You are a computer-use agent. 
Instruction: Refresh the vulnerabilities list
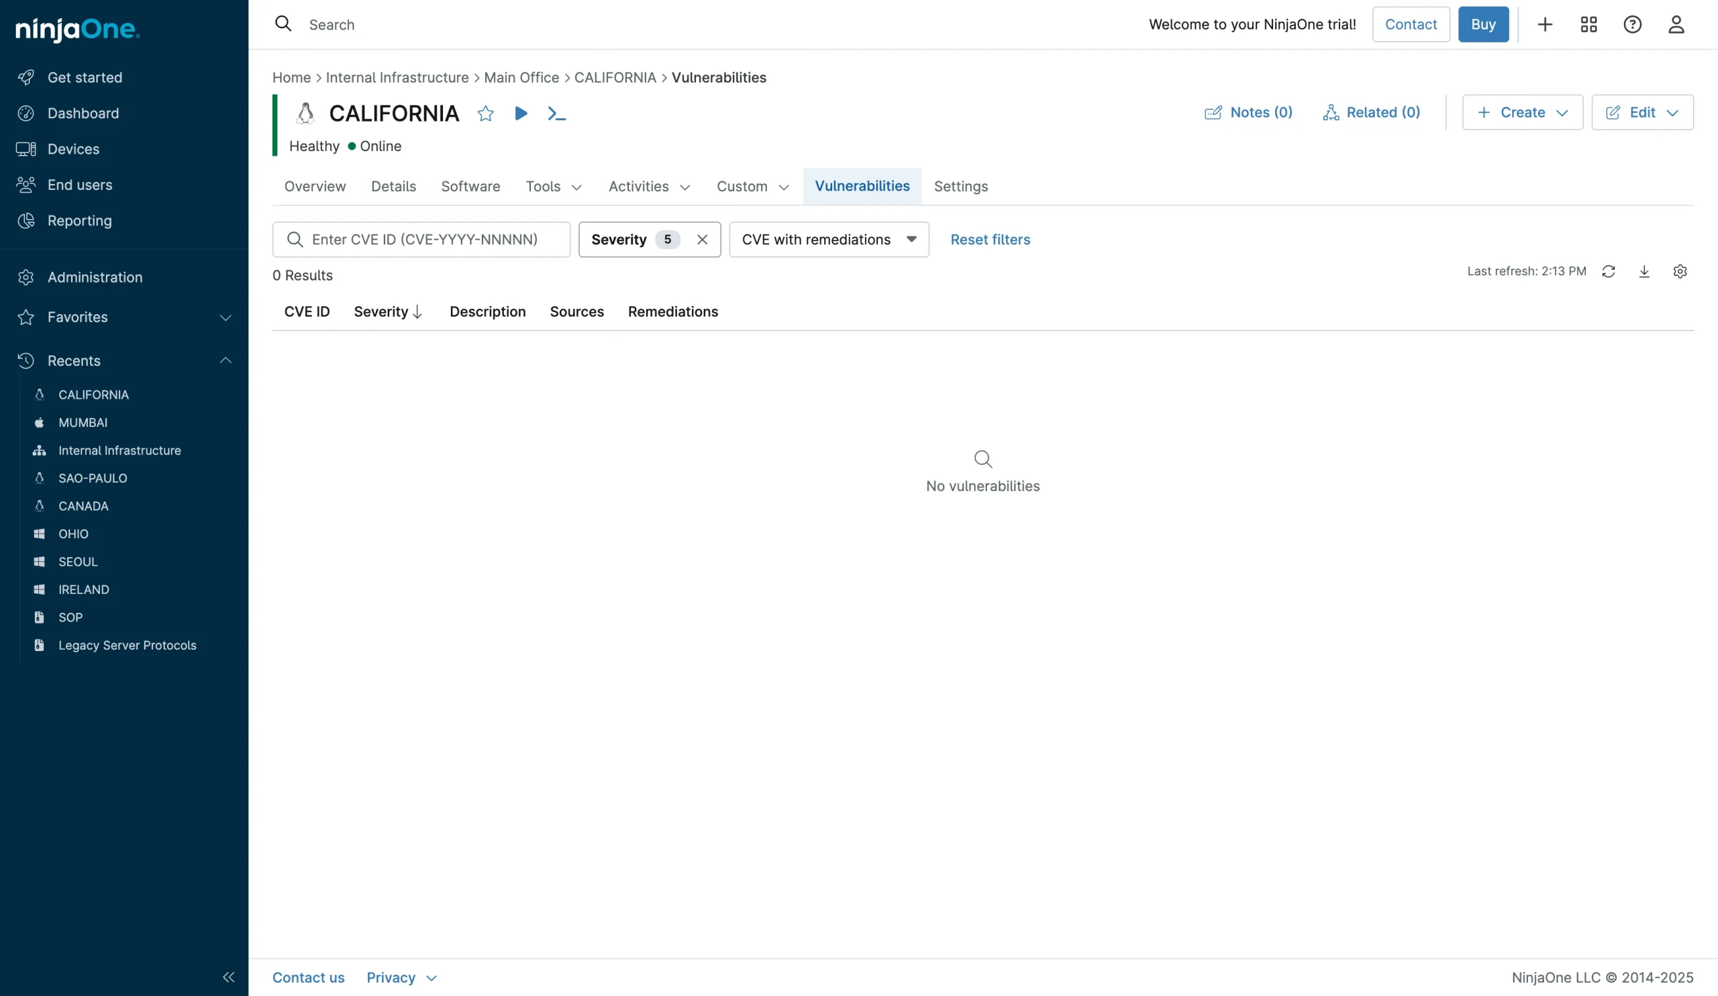[1608, 271]
